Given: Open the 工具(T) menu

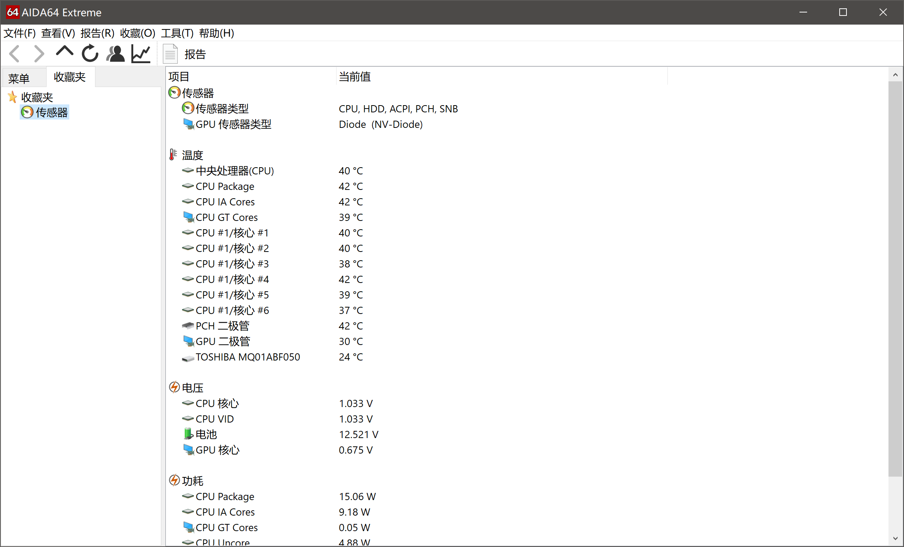Looking at the screenshot, I should tap(177, 33).
